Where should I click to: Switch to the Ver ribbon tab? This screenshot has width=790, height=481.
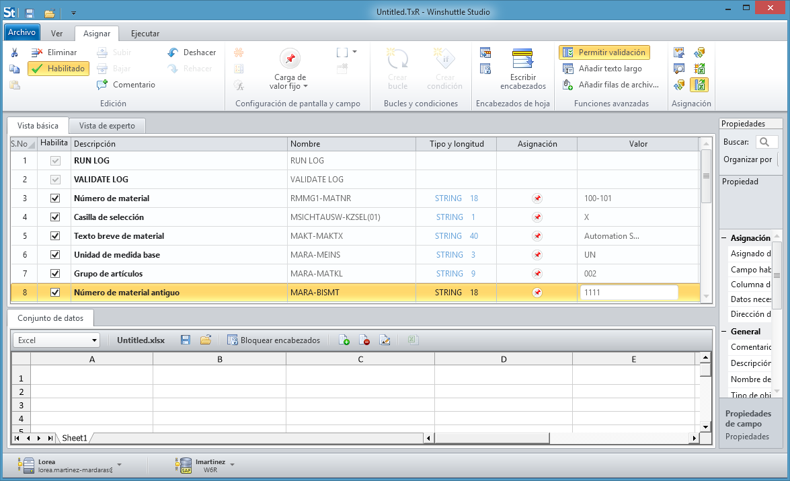click(57, 33)
